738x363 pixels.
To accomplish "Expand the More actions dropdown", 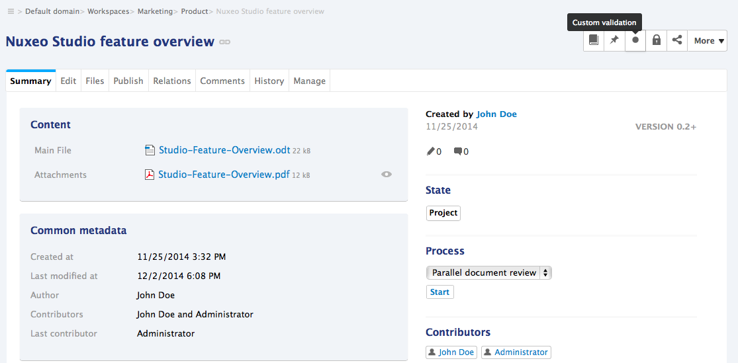I will 708,40.
